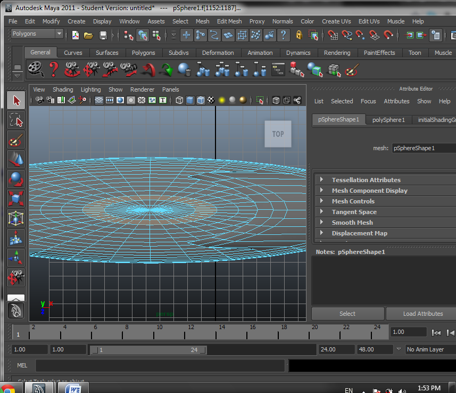Step back one frame button
The image size is (456, 393).
(x=451, y=332)
